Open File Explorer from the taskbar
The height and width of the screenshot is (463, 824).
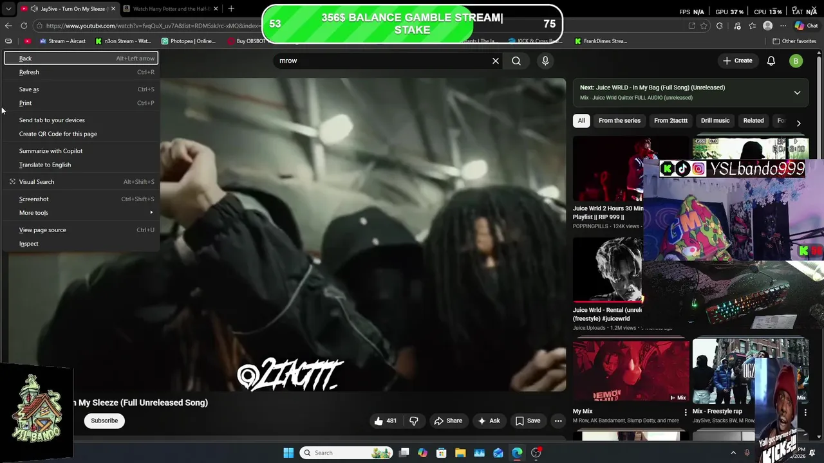(460, 453)
